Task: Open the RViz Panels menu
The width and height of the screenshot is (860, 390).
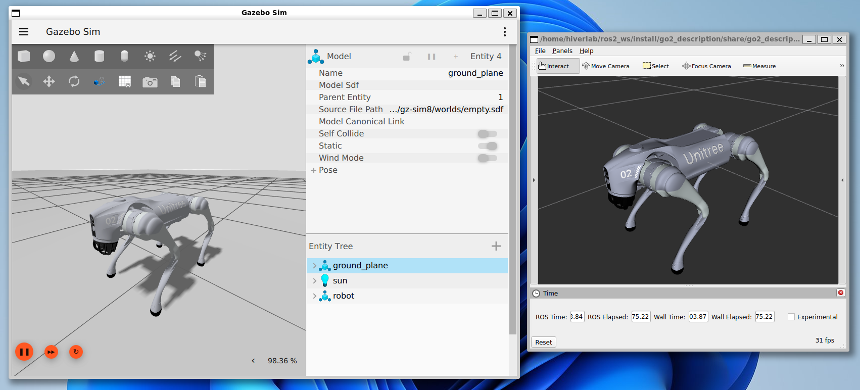Action: (562, 51)
